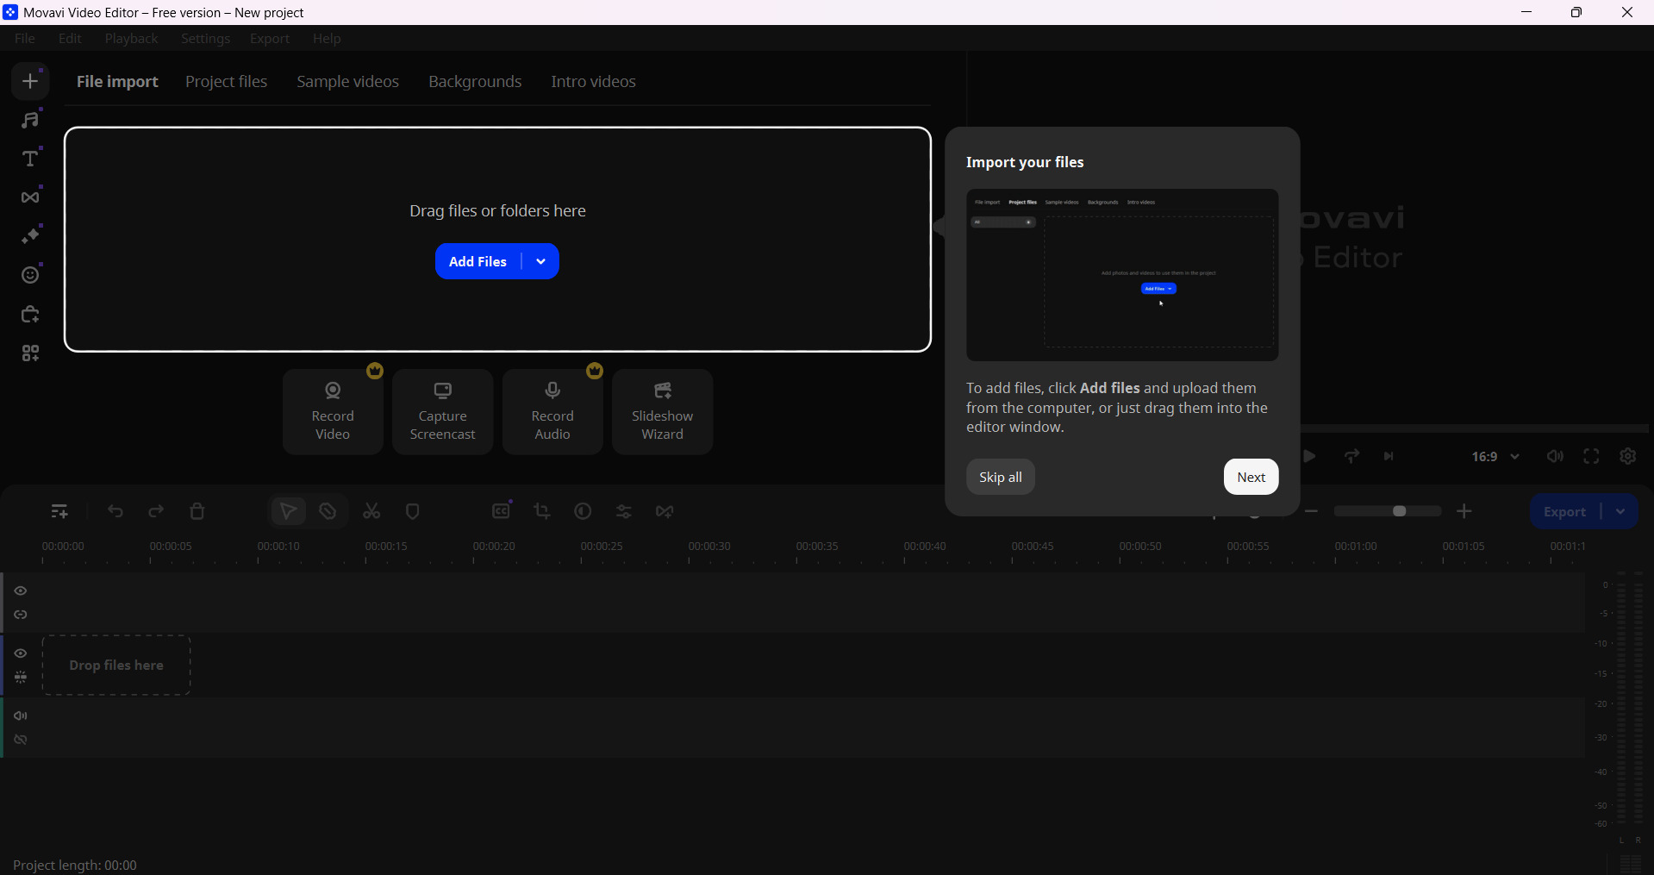The height and width of the screenshot is (875, 1654).
Task: Play the preview
Action: pos(1309,457)
